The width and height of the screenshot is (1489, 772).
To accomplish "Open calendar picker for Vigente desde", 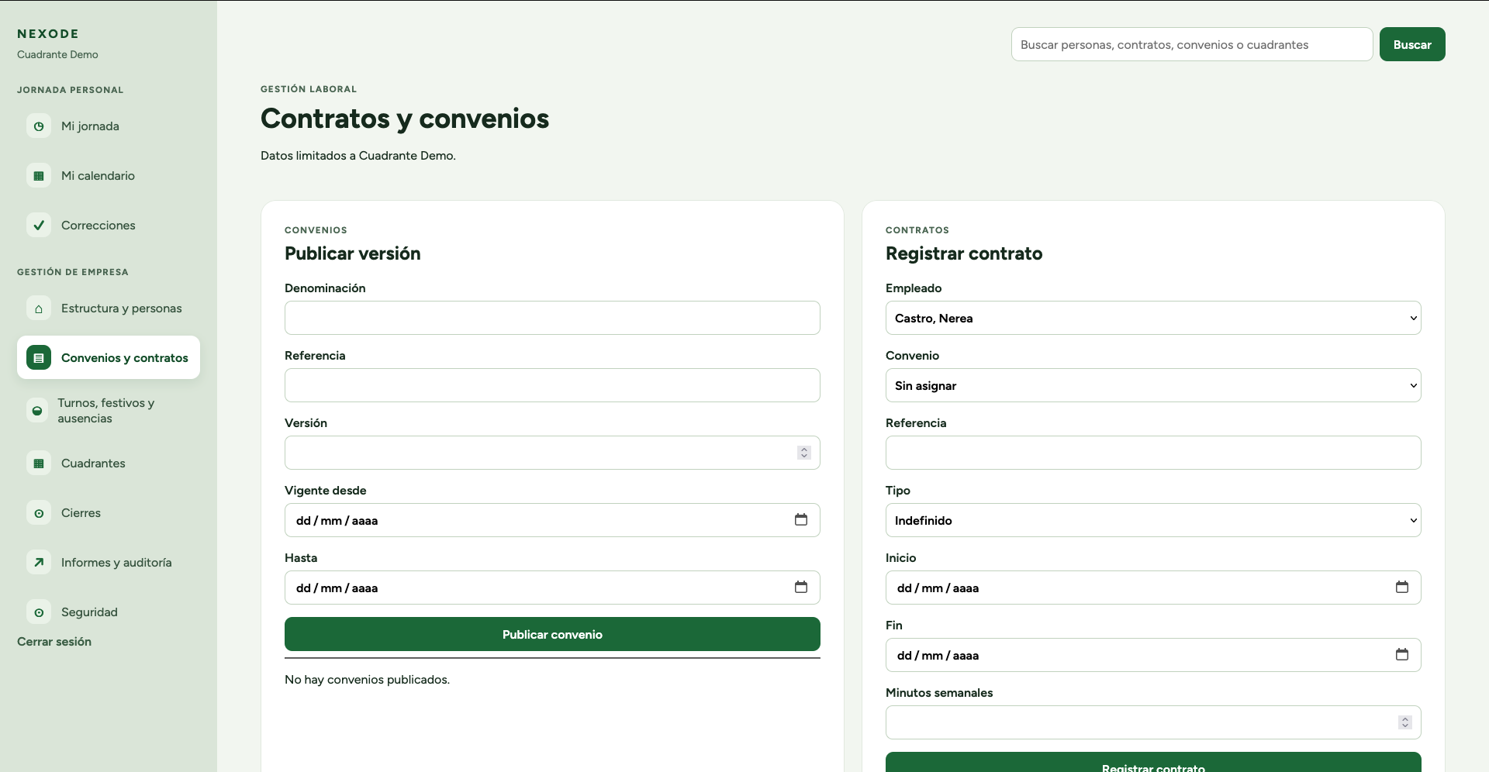I will tap(801, 519).
